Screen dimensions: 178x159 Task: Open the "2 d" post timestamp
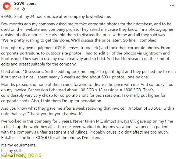(16, 9)
